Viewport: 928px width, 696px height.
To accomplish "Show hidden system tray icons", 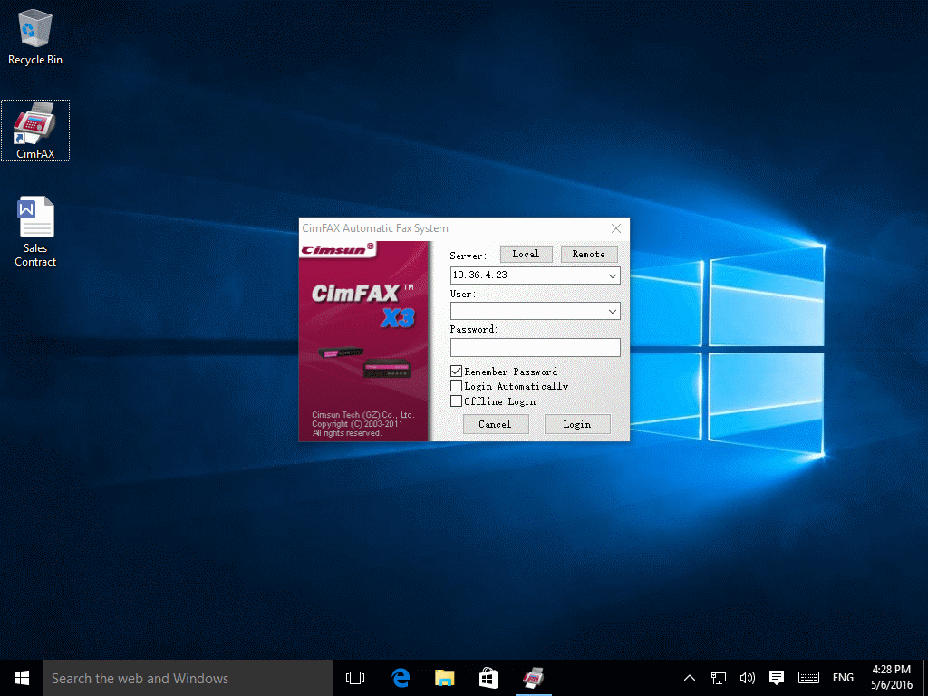I will [x=690, y=678].
